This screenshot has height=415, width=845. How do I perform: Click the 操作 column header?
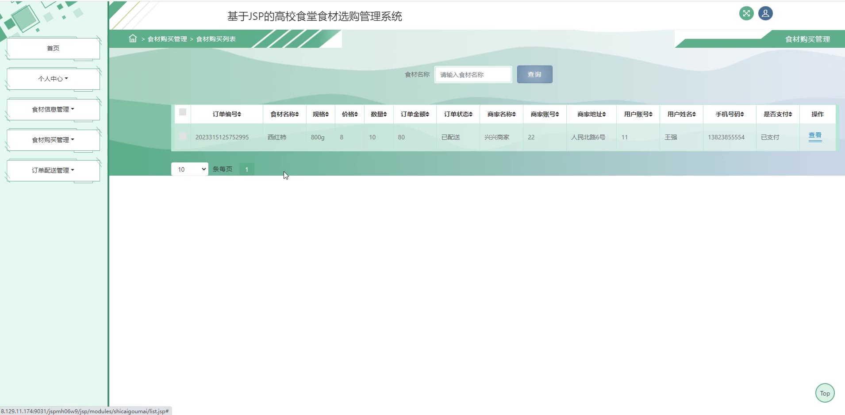click(x=818, y=114)
